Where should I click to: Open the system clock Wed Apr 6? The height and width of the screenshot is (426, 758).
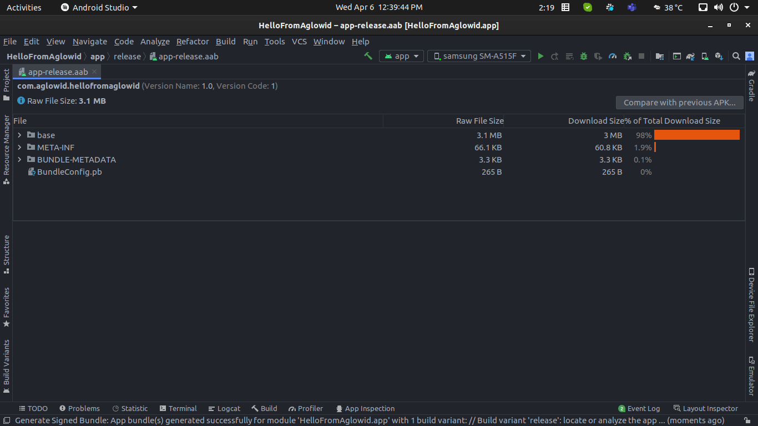point(379,7)
